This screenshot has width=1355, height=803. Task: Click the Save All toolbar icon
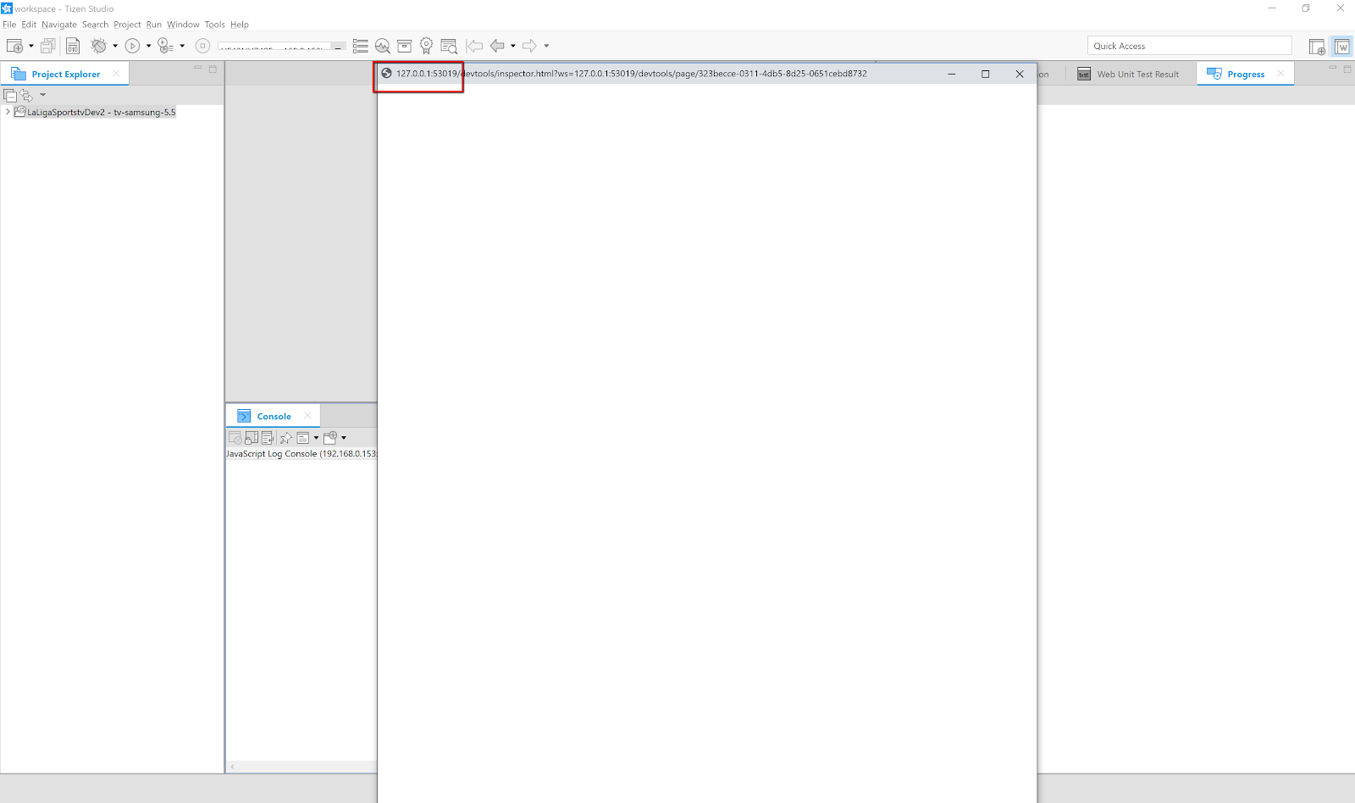pos(48,46)
